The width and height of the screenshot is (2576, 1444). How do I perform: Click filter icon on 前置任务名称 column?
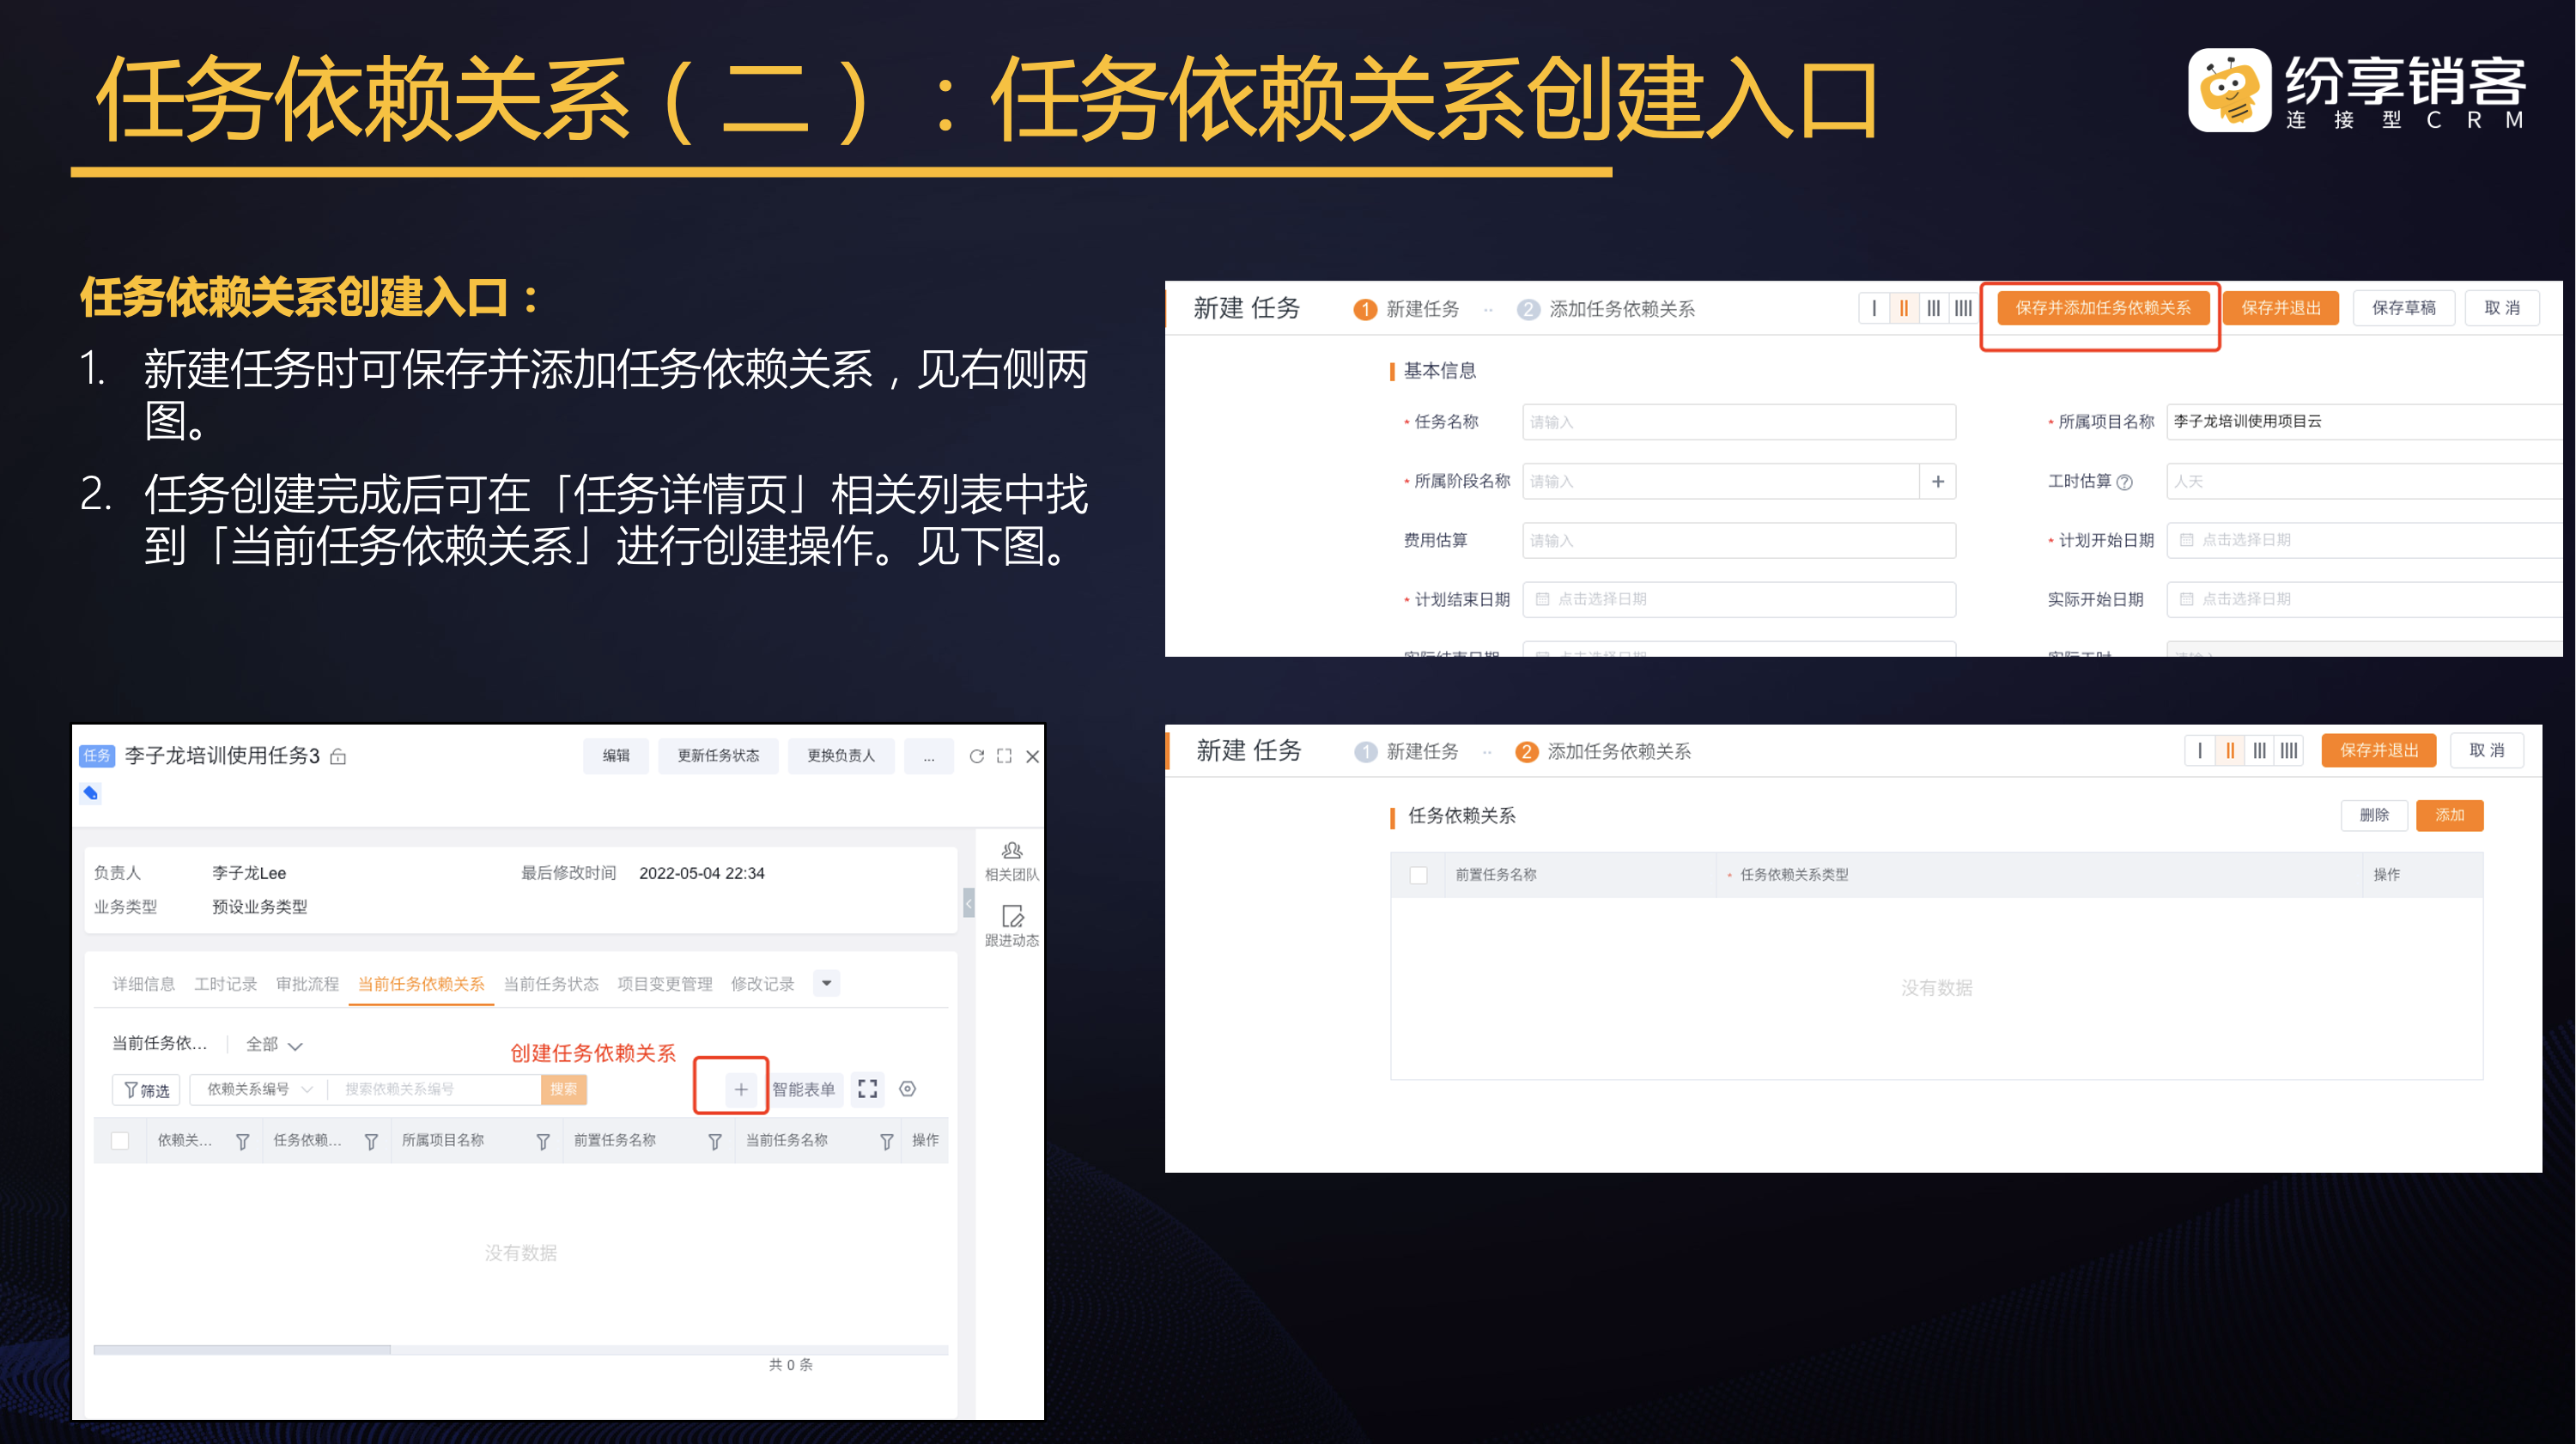(714, 1141)
